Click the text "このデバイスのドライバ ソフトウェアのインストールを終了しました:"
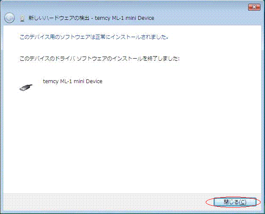This screenshot has width=265, height=214. (x=99, y=59)
